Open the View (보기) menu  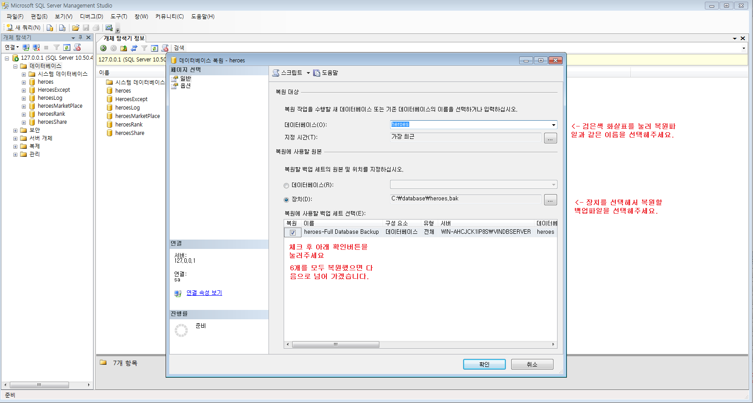(x=64, y=16)
